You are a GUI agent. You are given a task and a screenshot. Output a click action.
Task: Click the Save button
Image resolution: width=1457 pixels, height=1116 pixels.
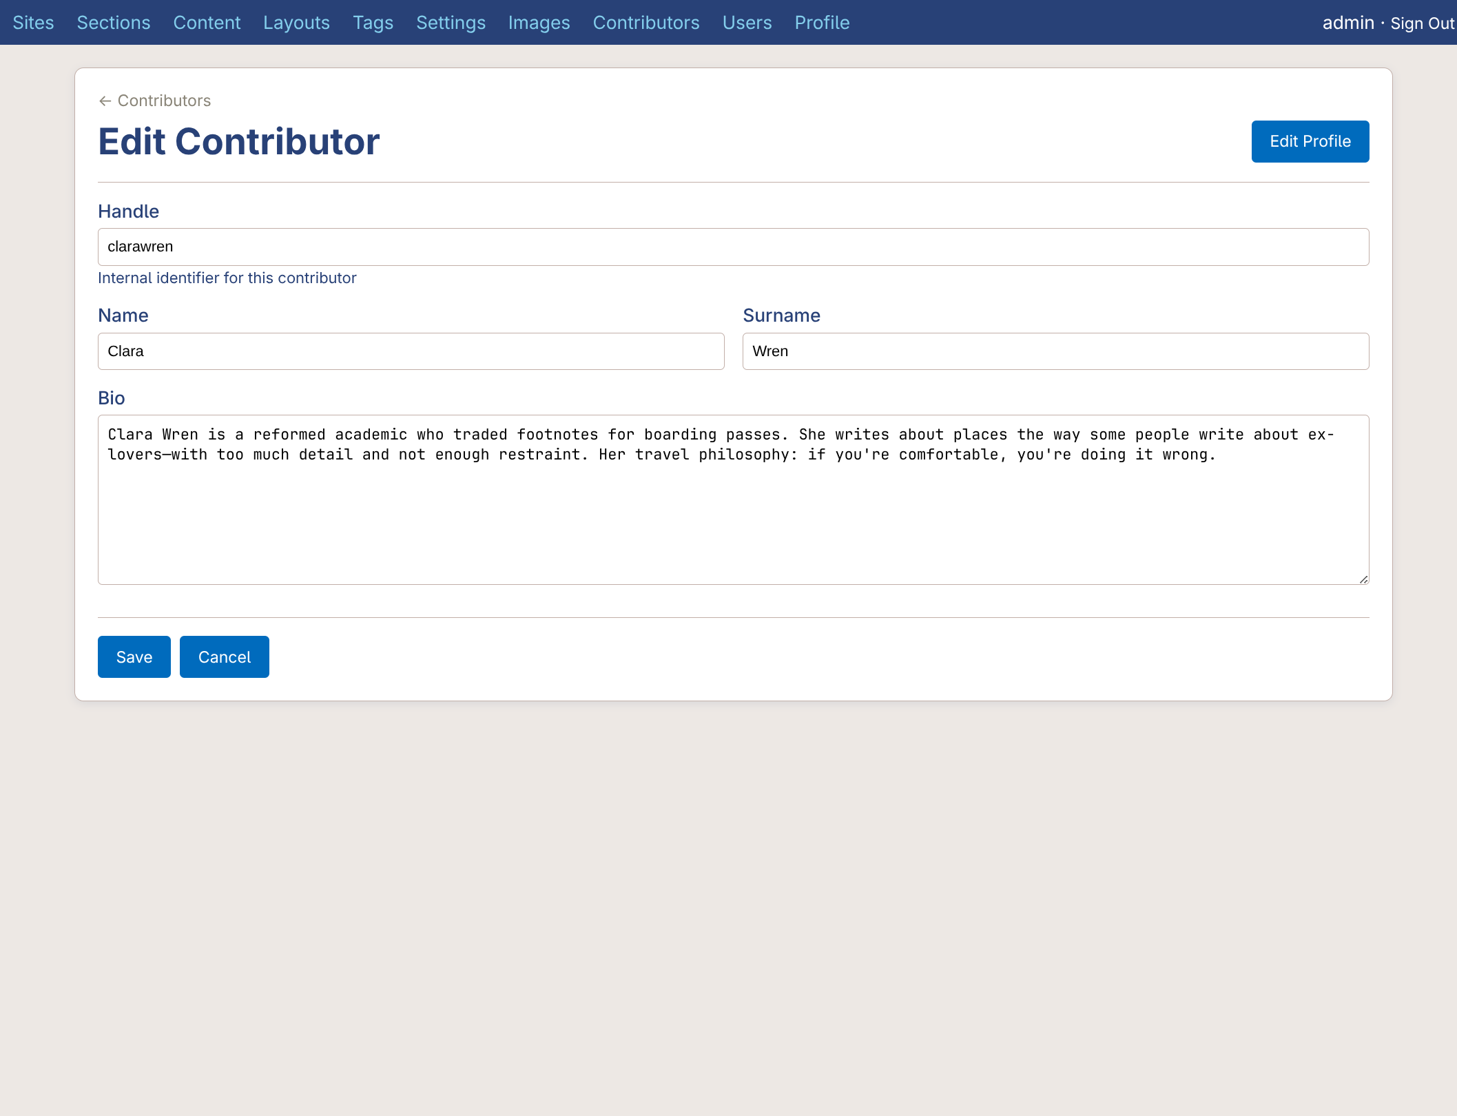click(134, 657)
